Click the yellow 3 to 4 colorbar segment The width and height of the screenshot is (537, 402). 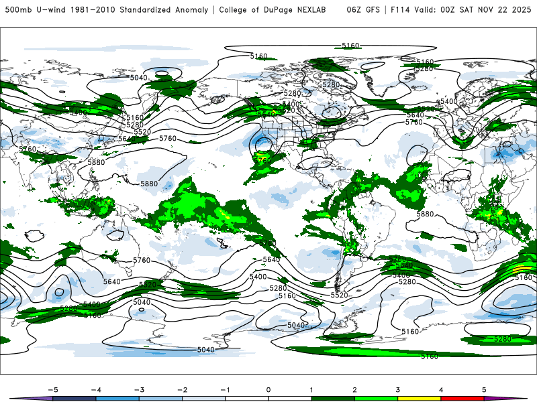pos(419,399)
